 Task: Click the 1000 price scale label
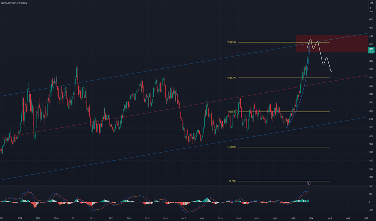point(371,177)
